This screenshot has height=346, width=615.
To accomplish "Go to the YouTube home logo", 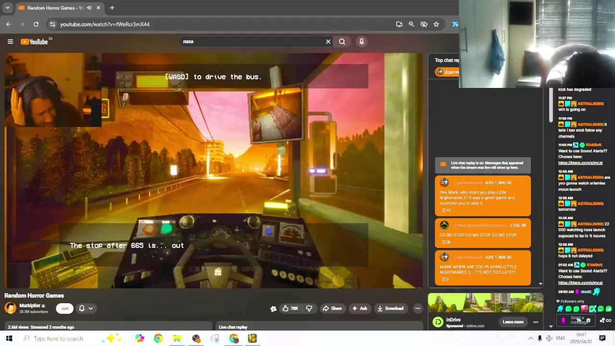I will [x=34, y=42].
